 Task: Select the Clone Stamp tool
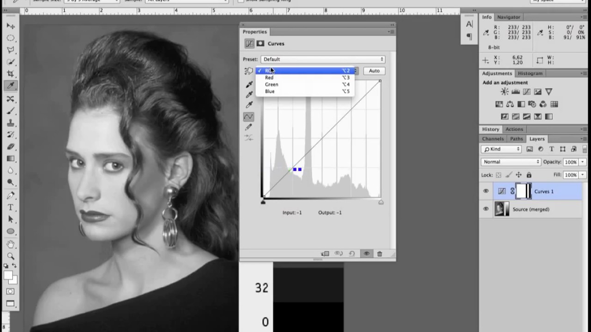click(11, 123)
